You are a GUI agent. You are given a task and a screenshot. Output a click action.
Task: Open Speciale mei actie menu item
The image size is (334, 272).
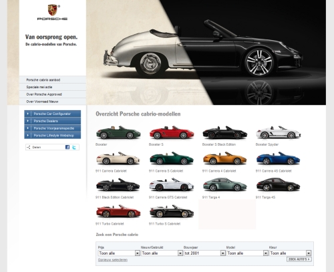[x=53, y=87]
